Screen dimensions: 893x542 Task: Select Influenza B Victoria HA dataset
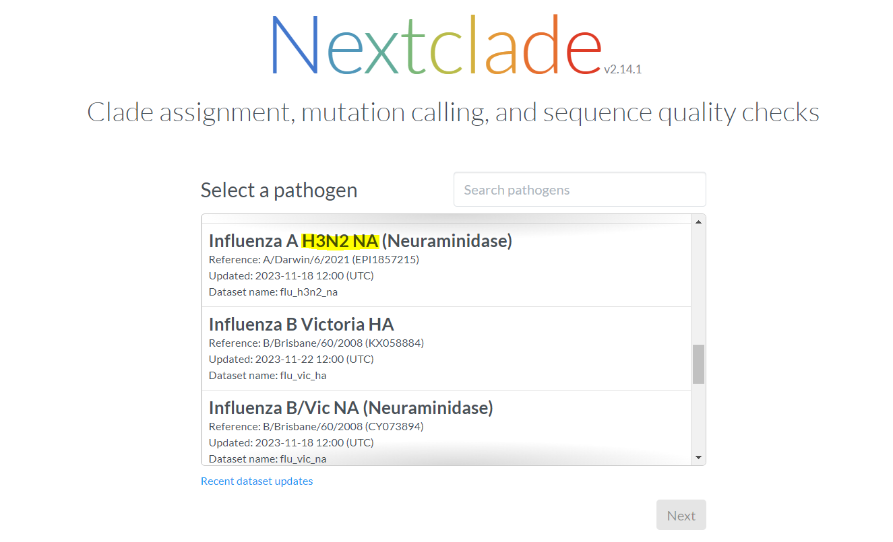pyautogui.click(x=446, y=349)
